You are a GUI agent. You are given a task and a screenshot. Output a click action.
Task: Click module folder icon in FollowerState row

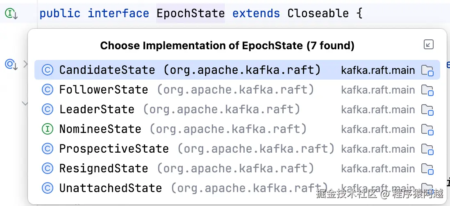(x=427, y=90)
